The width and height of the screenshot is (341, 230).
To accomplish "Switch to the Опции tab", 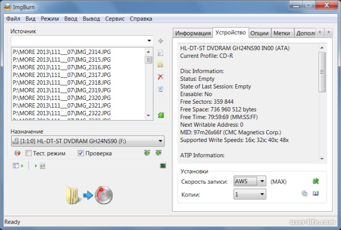I will coord(259,33).
